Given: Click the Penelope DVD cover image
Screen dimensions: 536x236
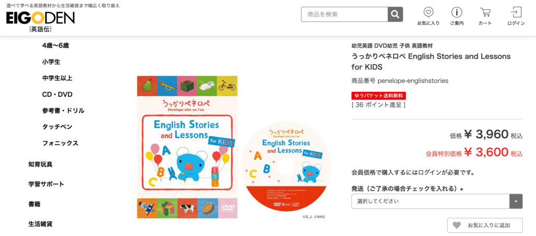Looking at the screenshot, I should (187, 147).
